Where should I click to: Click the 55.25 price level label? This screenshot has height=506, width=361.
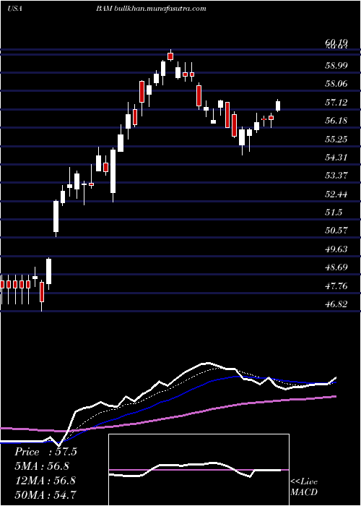[336, 140]
